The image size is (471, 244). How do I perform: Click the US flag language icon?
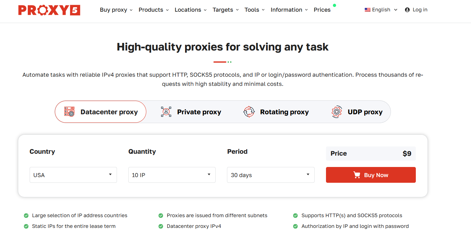click(367, 10)
